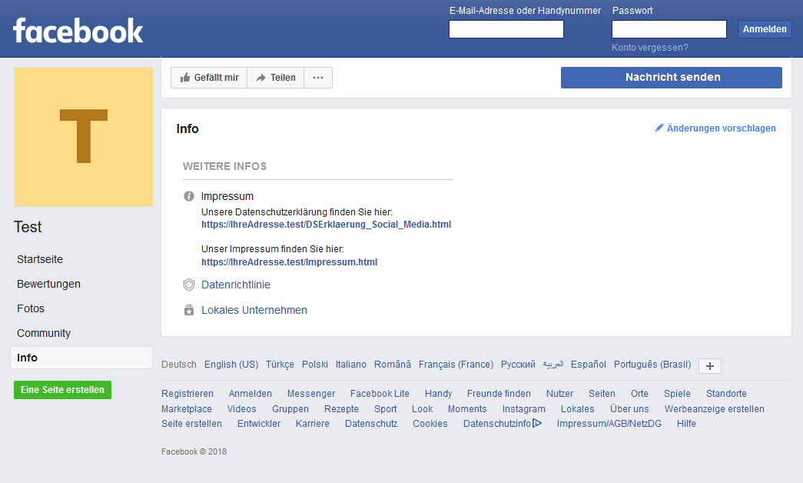Open the Startseite sidebar tab
This screenshot has height=483, width=803.
click(40, 259)
